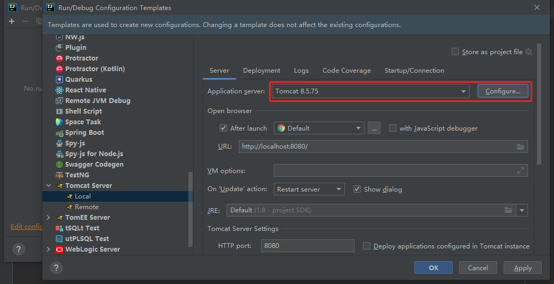Click the browser ellipsis button
Viewport: 554px width, 284px height.
(x=374, y=128)
